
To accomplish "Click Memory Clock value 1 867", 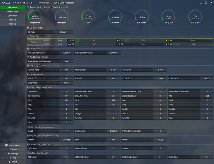I will [114, 70].
